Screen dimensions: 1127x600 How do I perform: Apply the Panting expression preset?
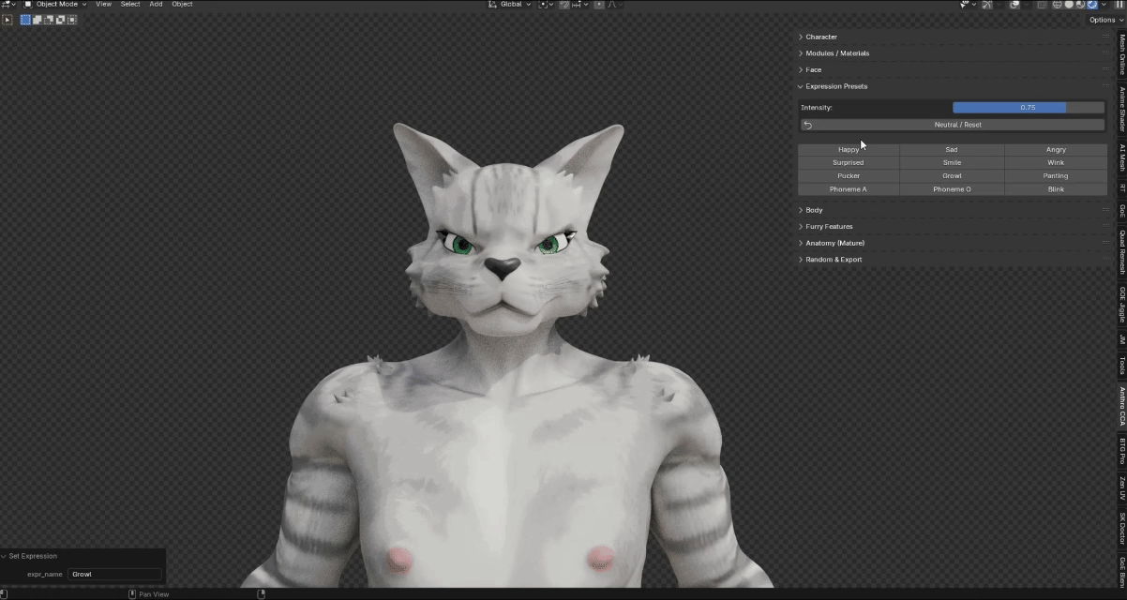click(x=1056, y=176)
